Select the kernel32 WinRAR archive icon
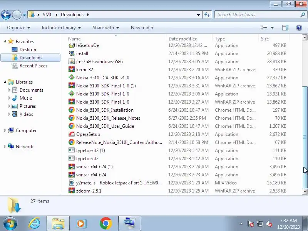 tap(72, 70)
